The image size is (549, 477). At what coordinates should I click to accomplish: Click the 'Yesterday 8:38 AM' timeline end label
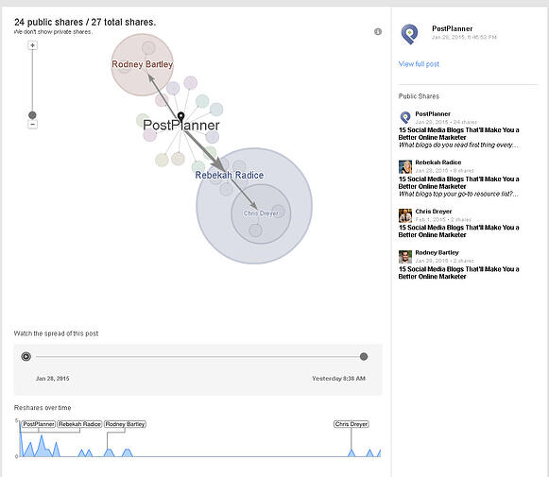pyautogui.click(x=338, y=379)
